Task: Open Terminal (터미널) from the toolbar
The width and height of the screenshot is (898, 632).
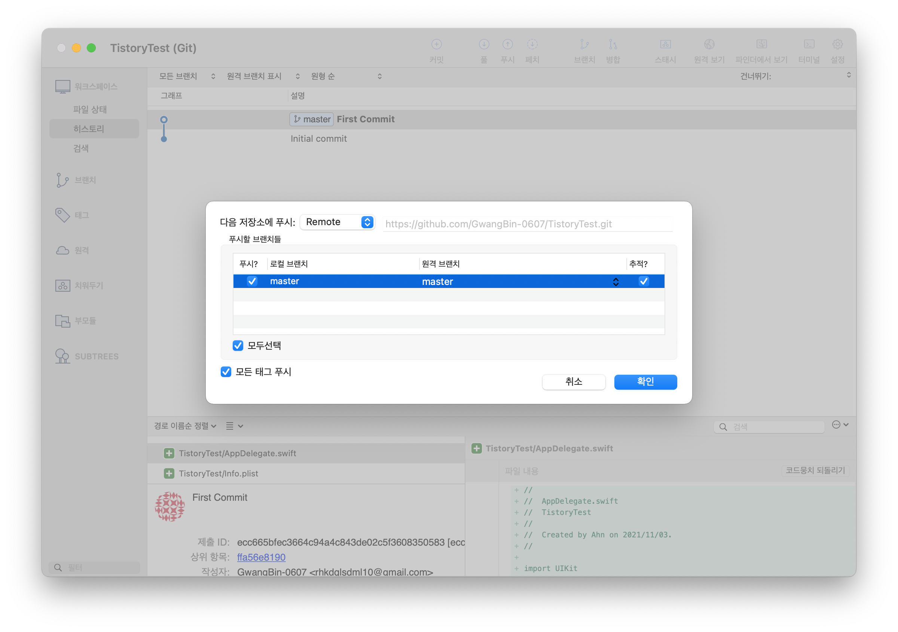Action: (809, 45)
